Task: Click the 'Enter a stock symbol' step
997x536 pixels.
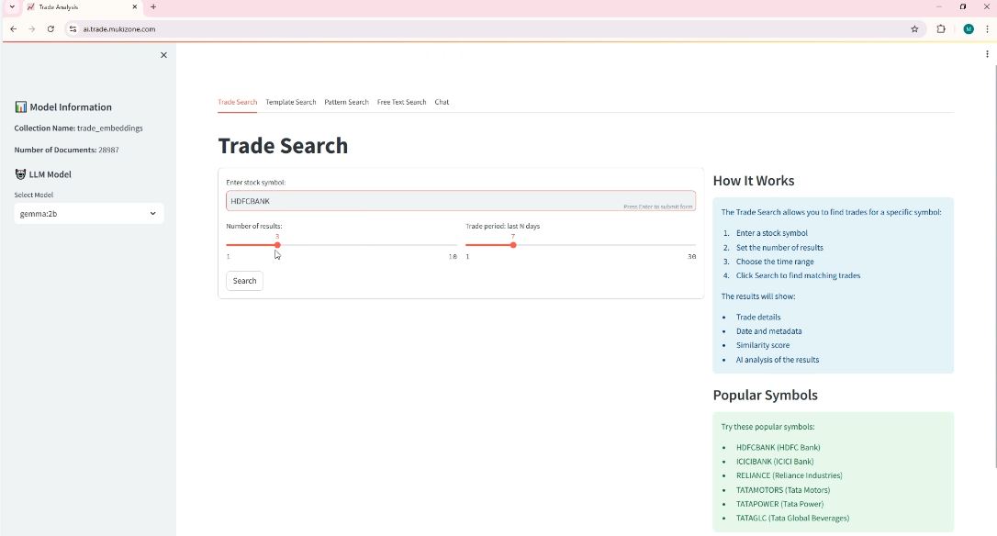Action: click(772, 233)
